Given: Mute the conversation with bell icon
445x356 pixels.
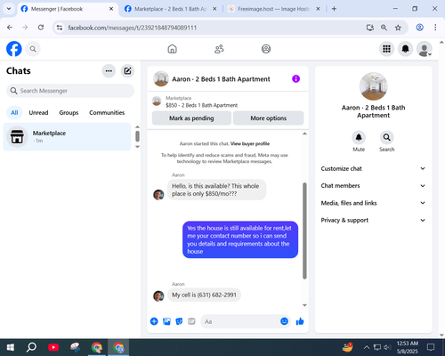Looking at the screenshot, I should (359, 137).
